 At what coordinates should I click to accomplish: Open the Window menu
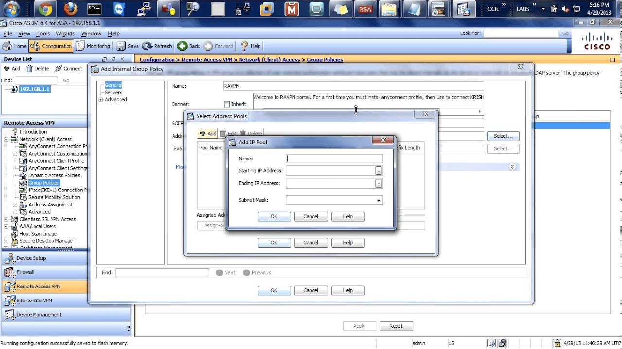coord(91,34)
